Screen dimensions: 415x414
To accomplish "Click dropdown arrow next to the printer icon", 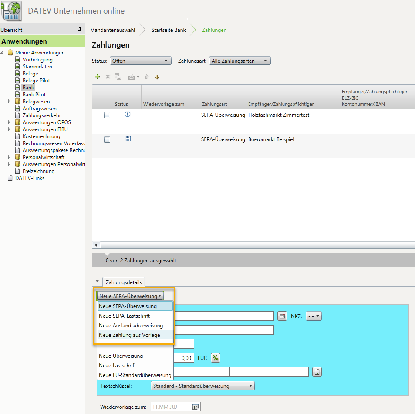I will [138, 77].
